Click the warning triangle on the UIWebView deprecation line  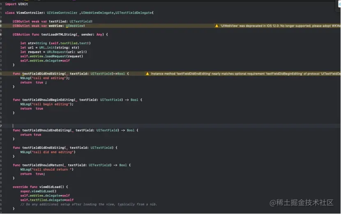pyautogui.click(x=217, y=26)
